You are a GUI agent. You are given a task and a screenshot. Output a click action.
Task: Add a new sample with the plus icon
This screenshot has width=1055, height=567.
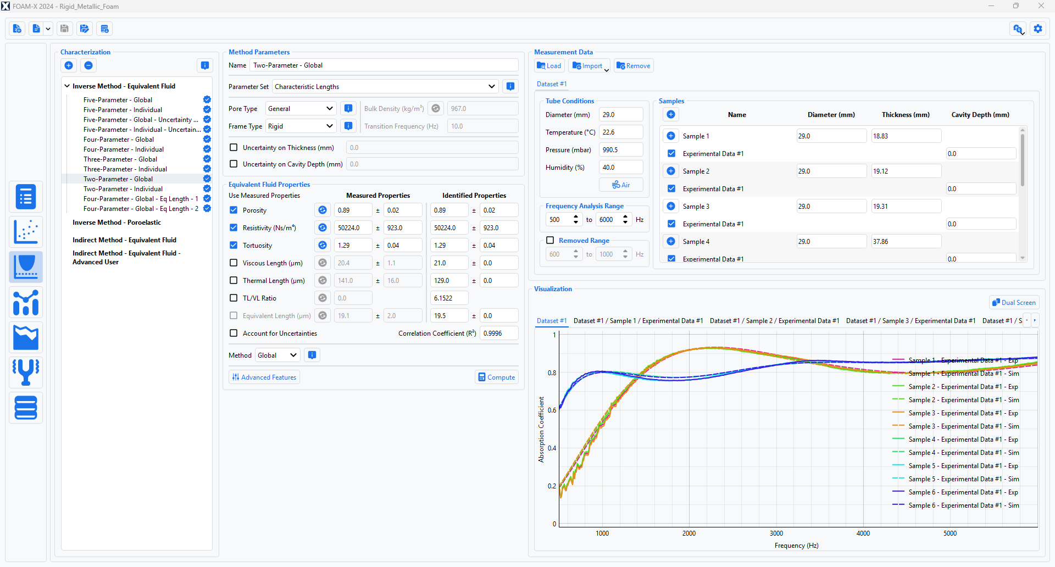671,114
